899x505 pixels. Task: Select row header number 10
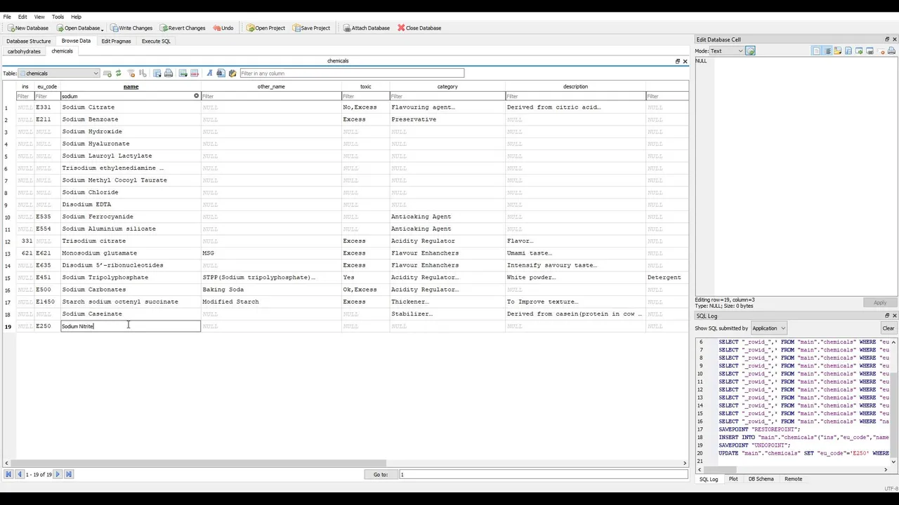7,217
